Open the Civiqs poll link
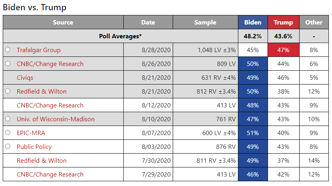332x186 pixels. point(25,78)
